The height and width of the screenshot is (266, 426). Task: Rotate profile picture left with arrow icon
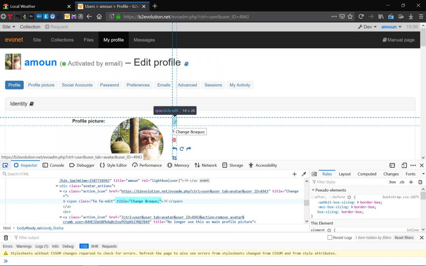[x=175, y=149]
